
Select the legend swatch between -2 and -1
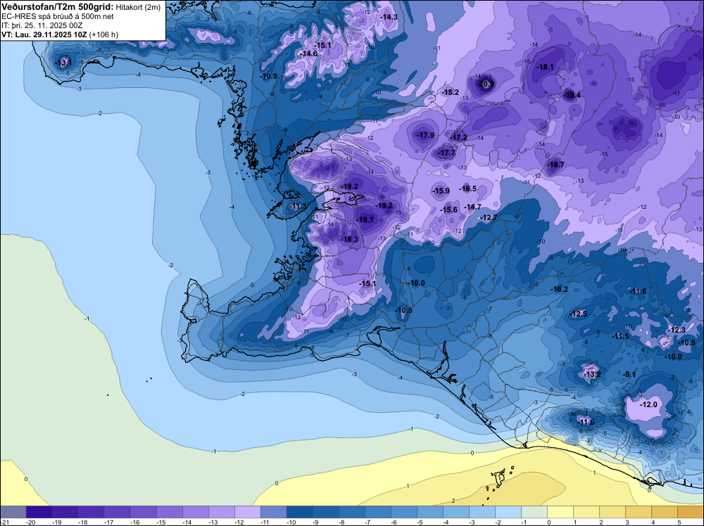pyautogui.click(x=508, y=512)
